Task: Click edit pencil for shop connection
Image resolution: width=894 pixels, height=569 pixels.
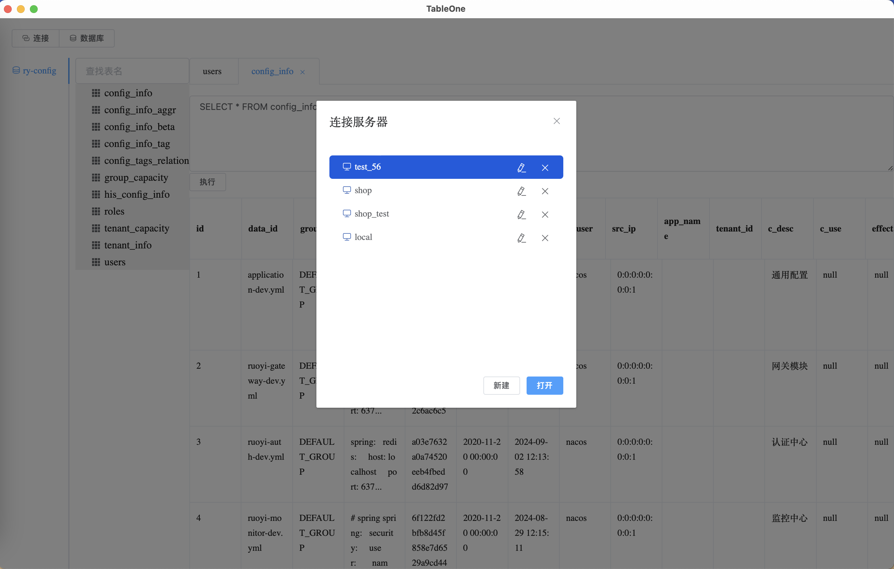Action: click(x=521, y=191)
